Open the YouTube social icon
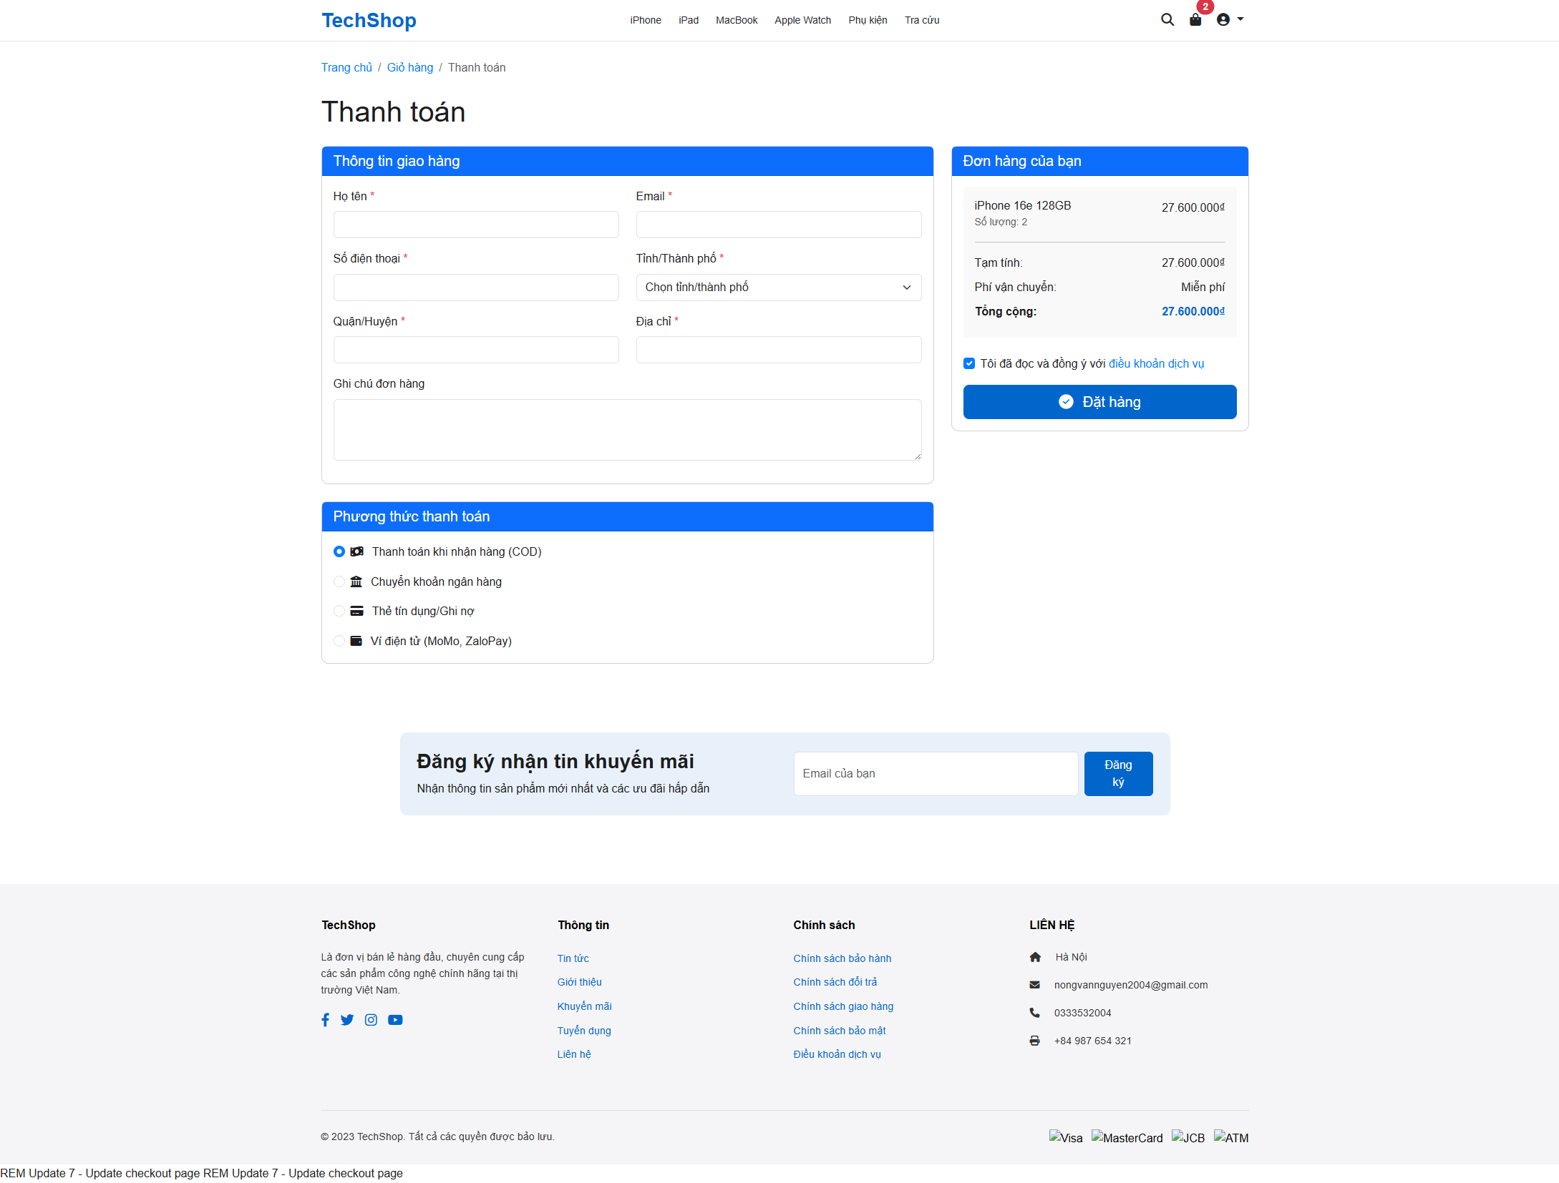Image resolution: width=1559 pixels, height=1183 pixels. click(x=395, y=1020)
